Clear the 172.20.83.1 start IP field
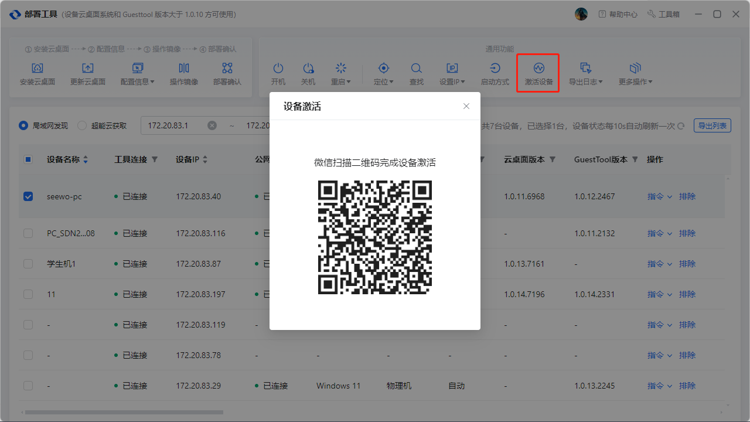 click(x=212, y=125)
